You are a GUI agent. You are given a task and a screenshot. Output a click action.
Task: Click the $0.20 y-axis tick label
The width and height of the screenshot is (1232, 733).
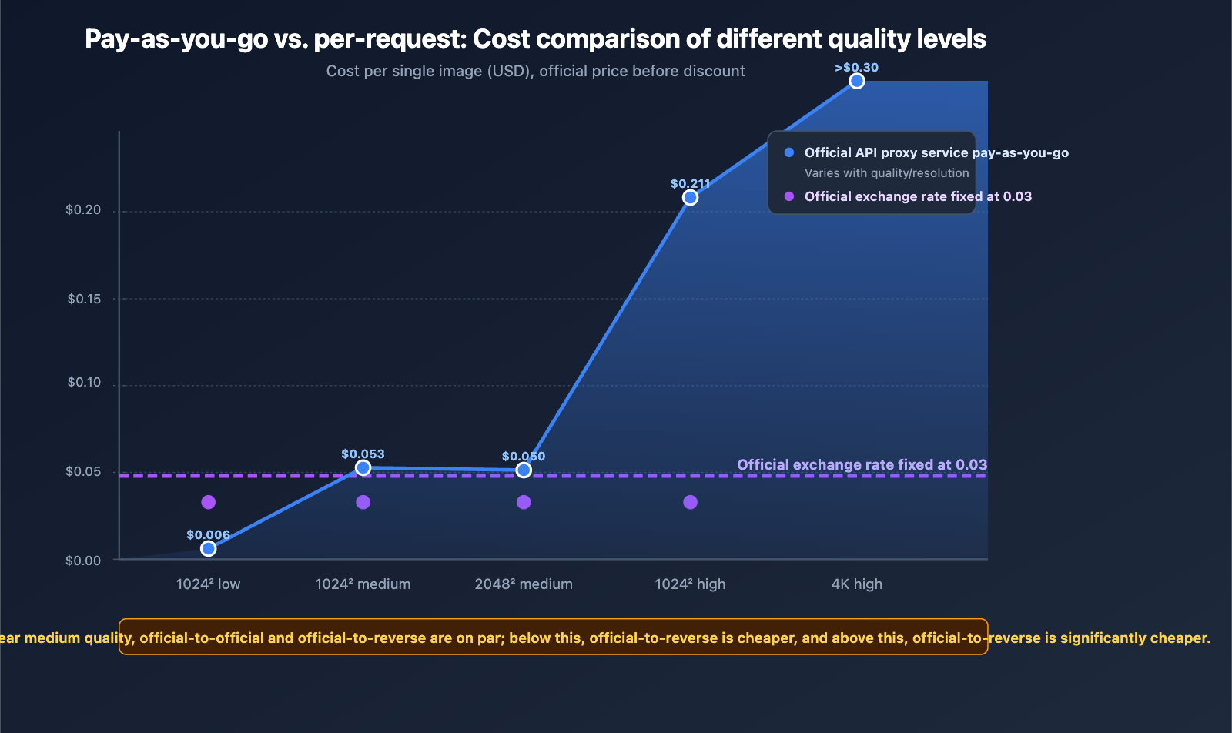(83, 210)
